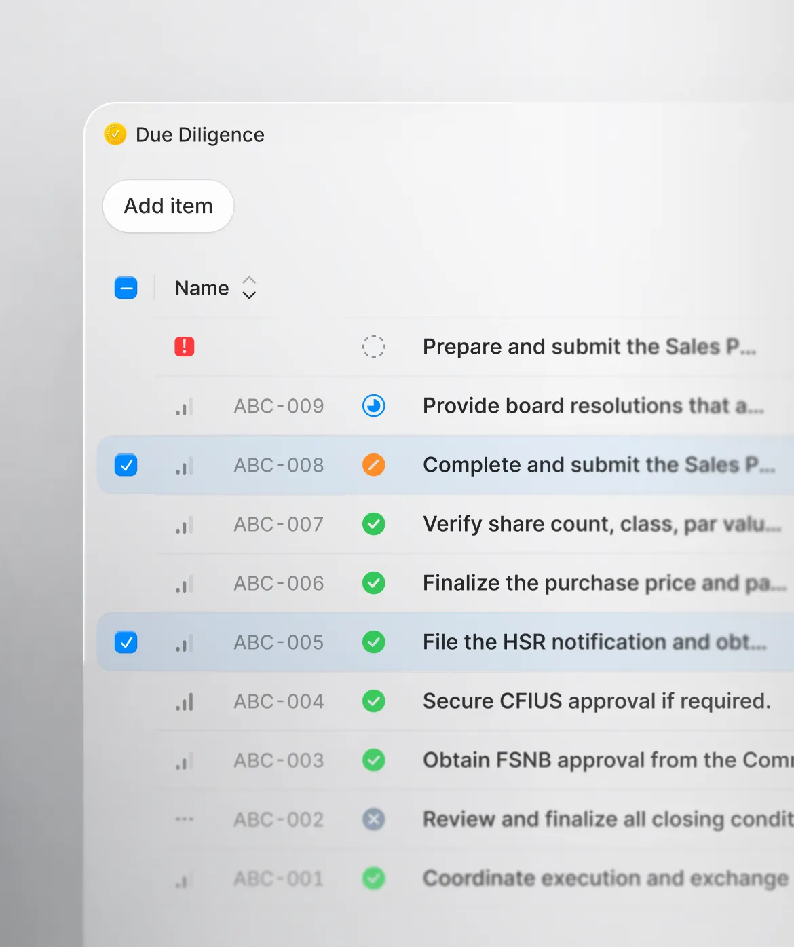Open 'Review and finalize all closing condit' item
This screenshot has height=947, width=794.
[x=608, y=819]
